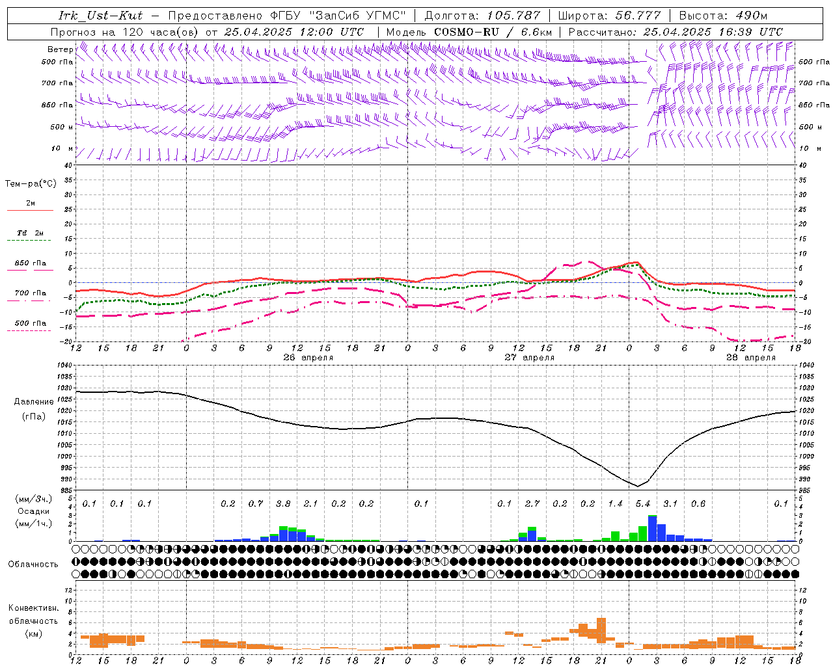This screenshot has height=666, width=833.
Task: Select the 3.1 precipitation value
Action: 670,503
